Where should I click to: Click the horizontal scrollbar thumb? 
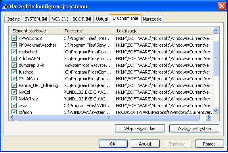click(x=108, y=117)
